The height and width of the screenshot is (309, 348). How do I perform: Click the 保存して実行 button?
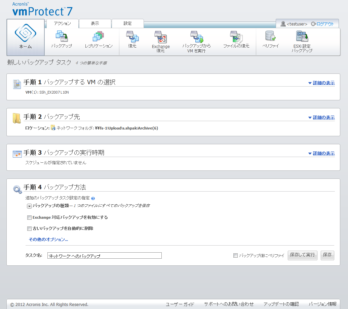(x=302, y=255)
